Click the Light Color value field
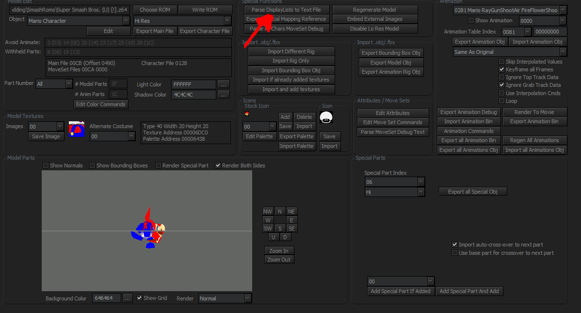This screenshot has width=581, height=313. [x=194, y=84]
